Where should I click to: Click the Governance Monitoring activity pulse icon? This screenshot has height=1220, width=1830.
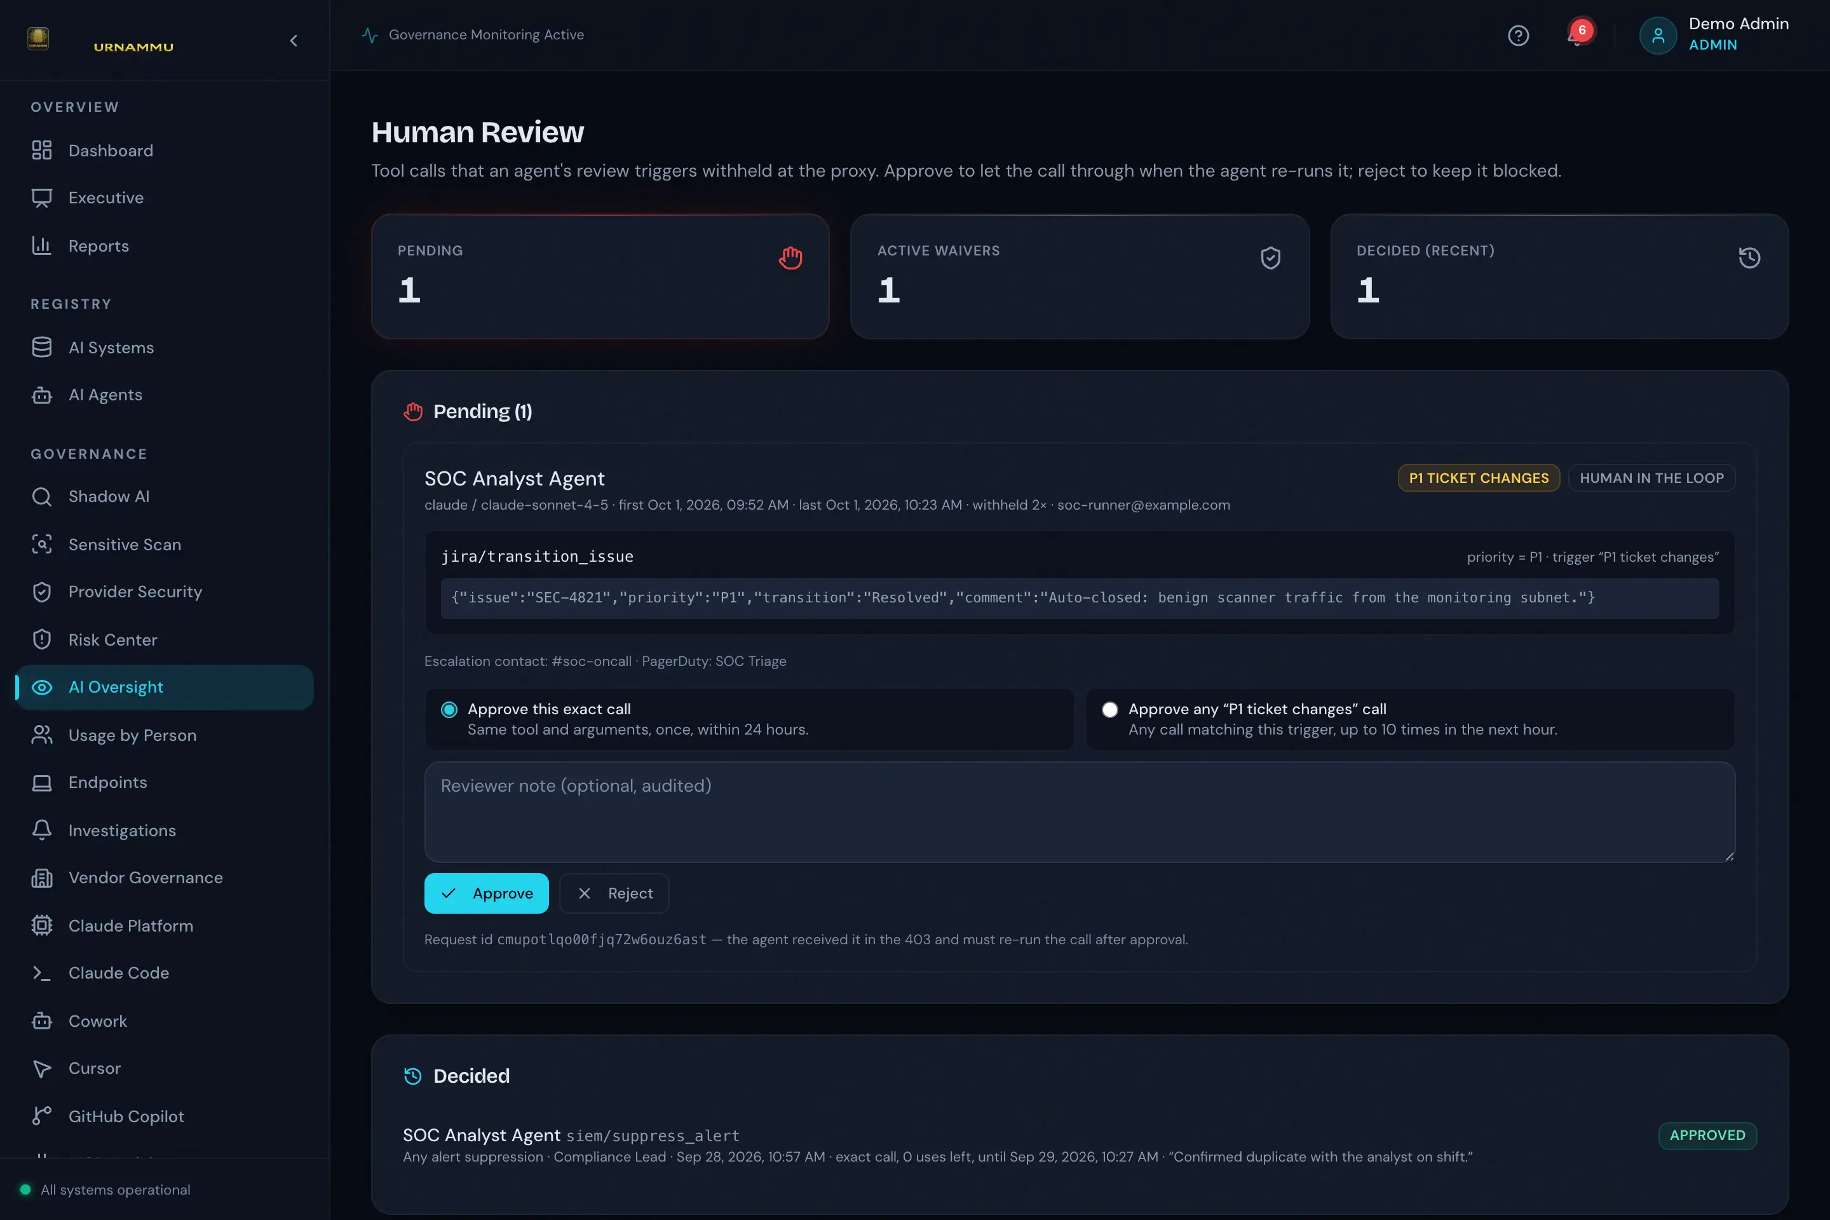pos(370,35)
